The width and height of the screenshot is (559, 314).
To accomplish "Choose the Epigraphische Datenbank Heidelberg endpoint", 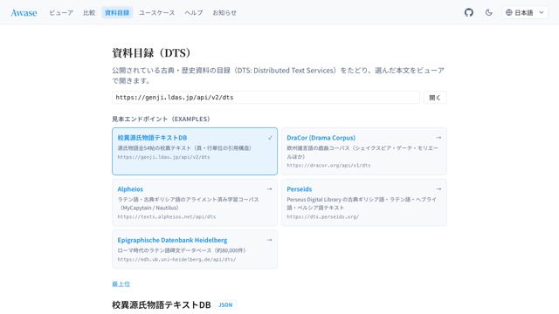I will click(x=195, y=249).
